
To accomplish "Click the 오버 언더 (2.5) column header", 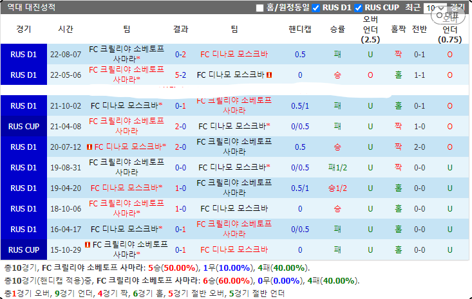I will pyautogui.click(x=370, y=30).
